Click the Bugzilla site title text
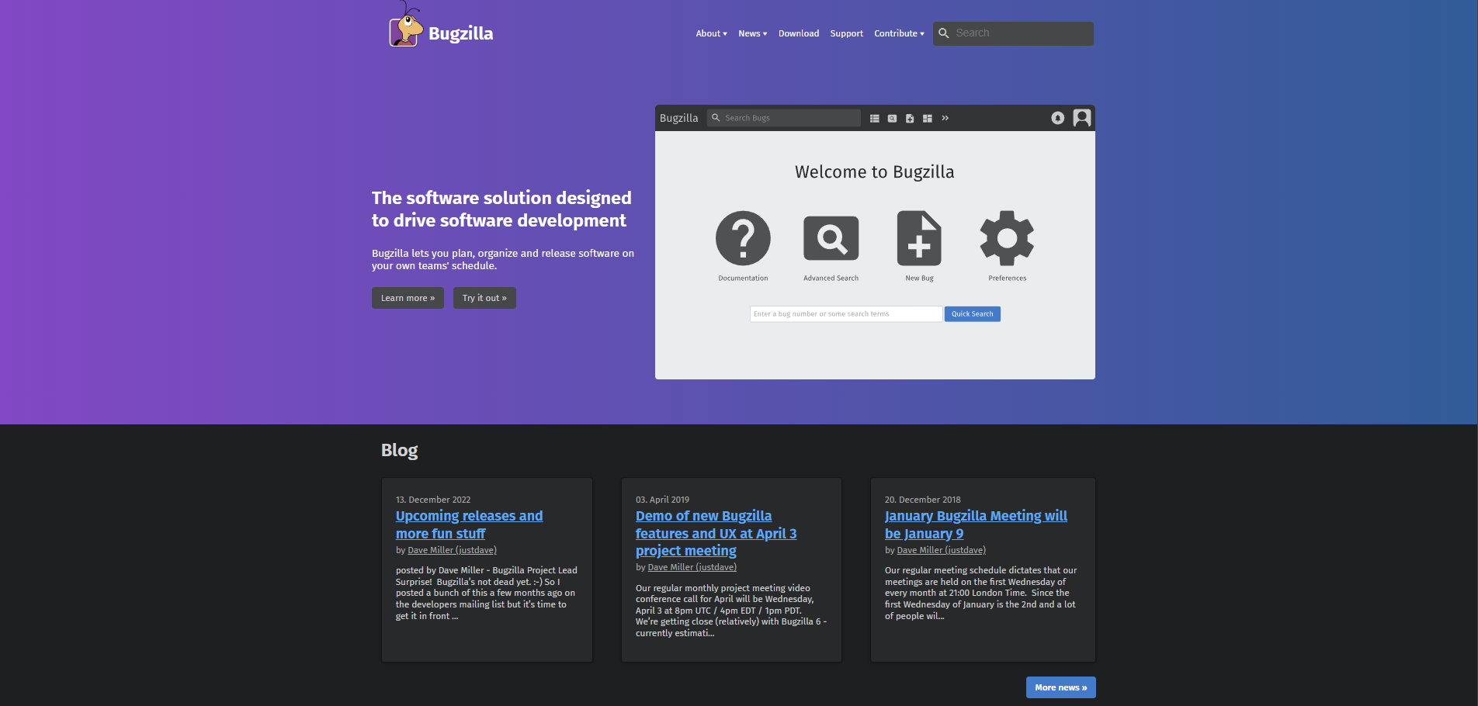Image resolution: width=1478 pixels, height=706 pixels. [x=460, y=33]
